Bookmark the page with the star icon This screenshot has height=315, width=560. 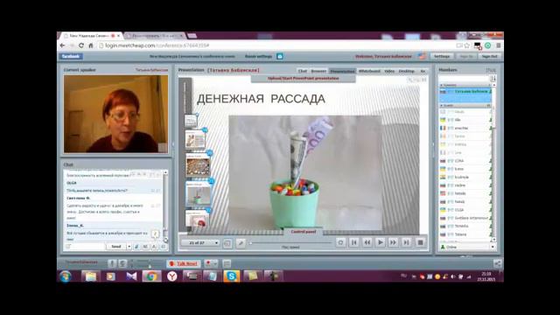pos(466,45)
